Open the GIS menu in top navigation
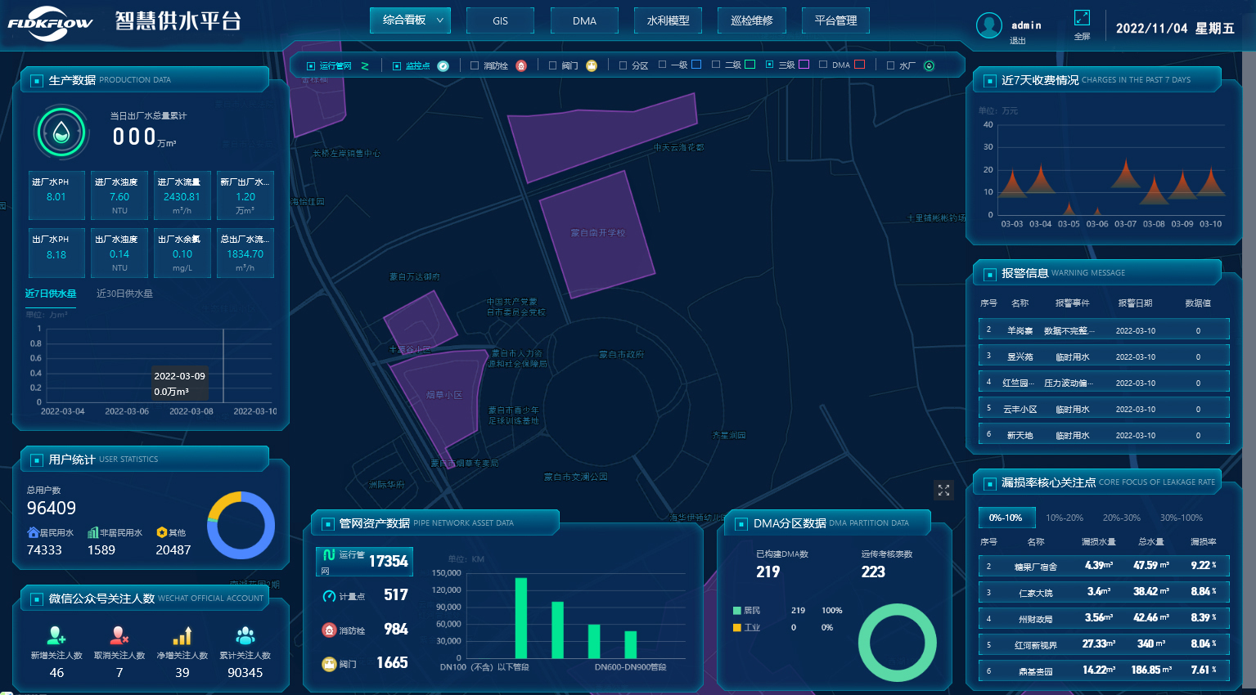 pyautogui.click(x=500, y=20)
